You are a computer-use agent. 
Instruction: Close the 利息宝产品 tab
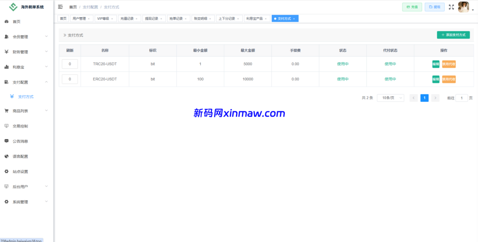coord(266,19)
